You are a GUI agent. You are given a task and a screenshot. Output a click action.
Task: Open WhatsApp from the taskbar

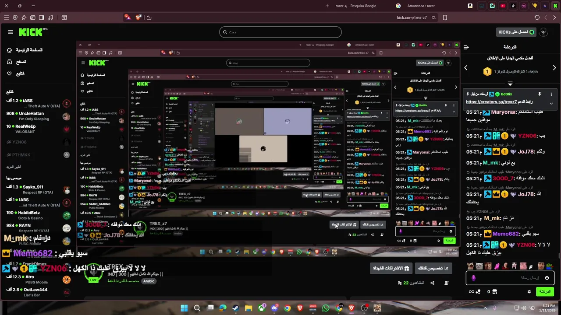click(x=326, y=308)
